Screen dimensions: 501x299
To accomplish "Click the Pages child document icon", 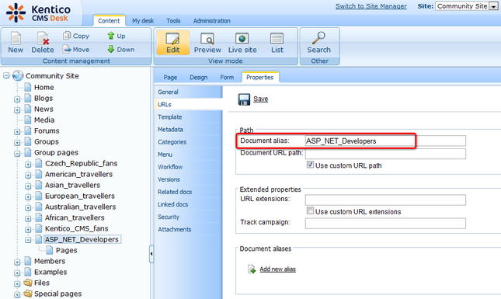I will pos(50,250).
